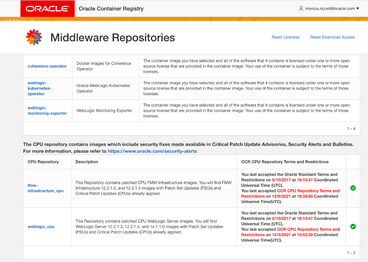368x262 pixels.
Task: Open the fmw-infrastructure_cpu repository
Action: [45, 188]
